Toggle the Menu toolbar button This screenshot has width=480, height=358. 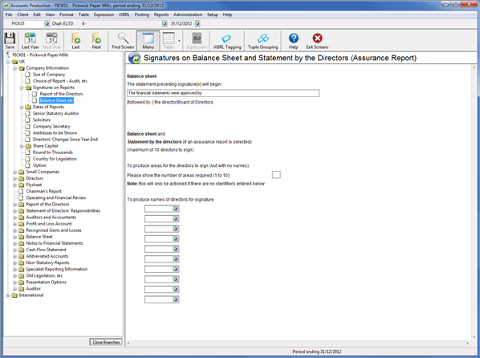tap(148, 40)
